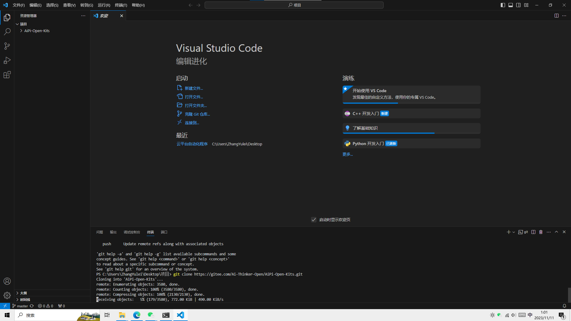Click the ports forwarded indicator in status bar
This screenshot has height=321, width=571.
pyautogui.click(x=62, y=306)
